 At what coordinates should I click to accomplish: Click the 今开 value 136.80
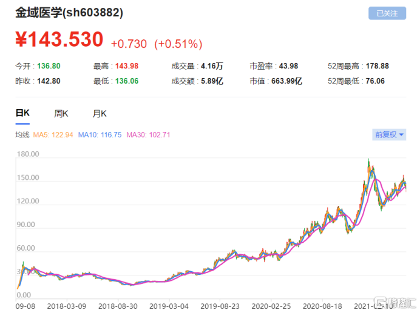coord(49,66)
